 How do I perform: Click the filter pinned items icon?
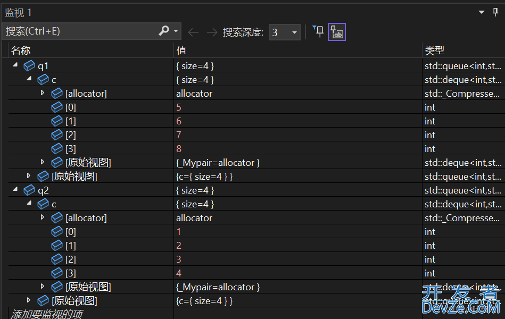pyautogui.click(x=318, y=31)
